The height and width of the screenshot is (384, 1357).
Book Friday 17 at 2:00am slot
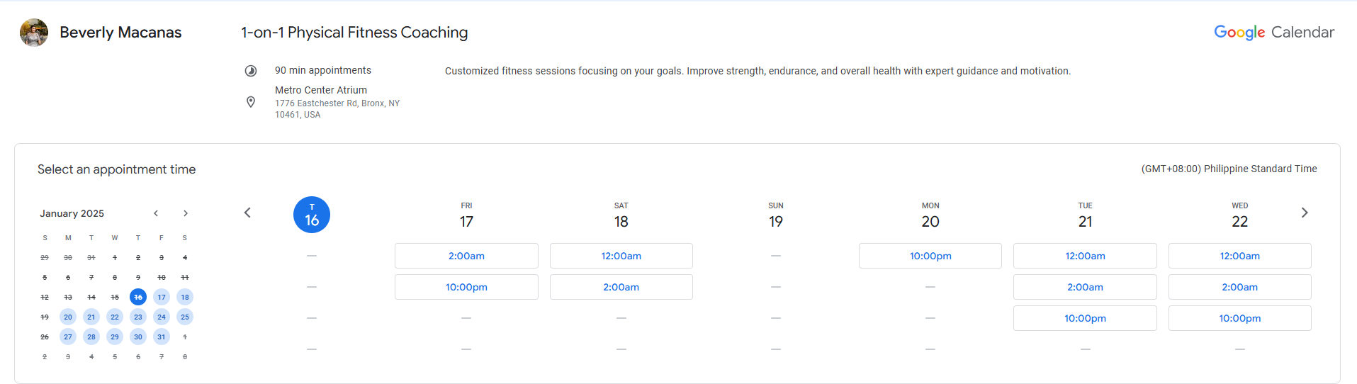(466, 256)
